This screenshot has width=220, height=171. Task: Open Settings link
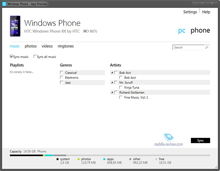tap(190, 12)
